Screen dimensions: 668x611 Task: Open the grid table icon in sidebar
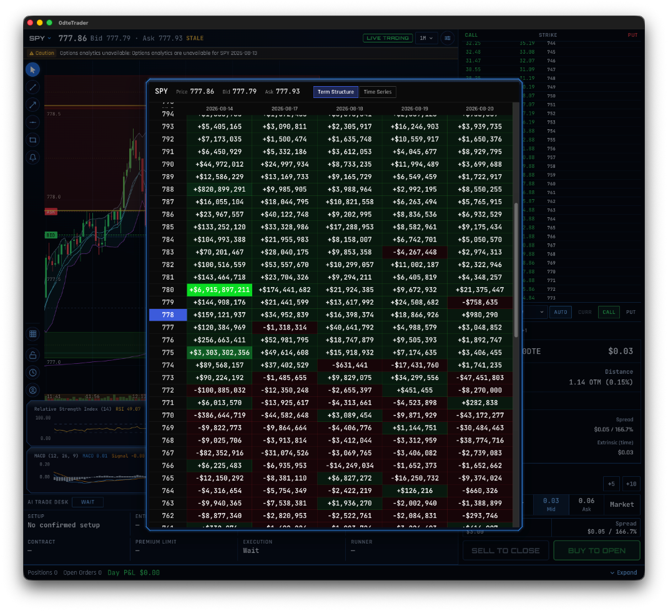[33, 334]
